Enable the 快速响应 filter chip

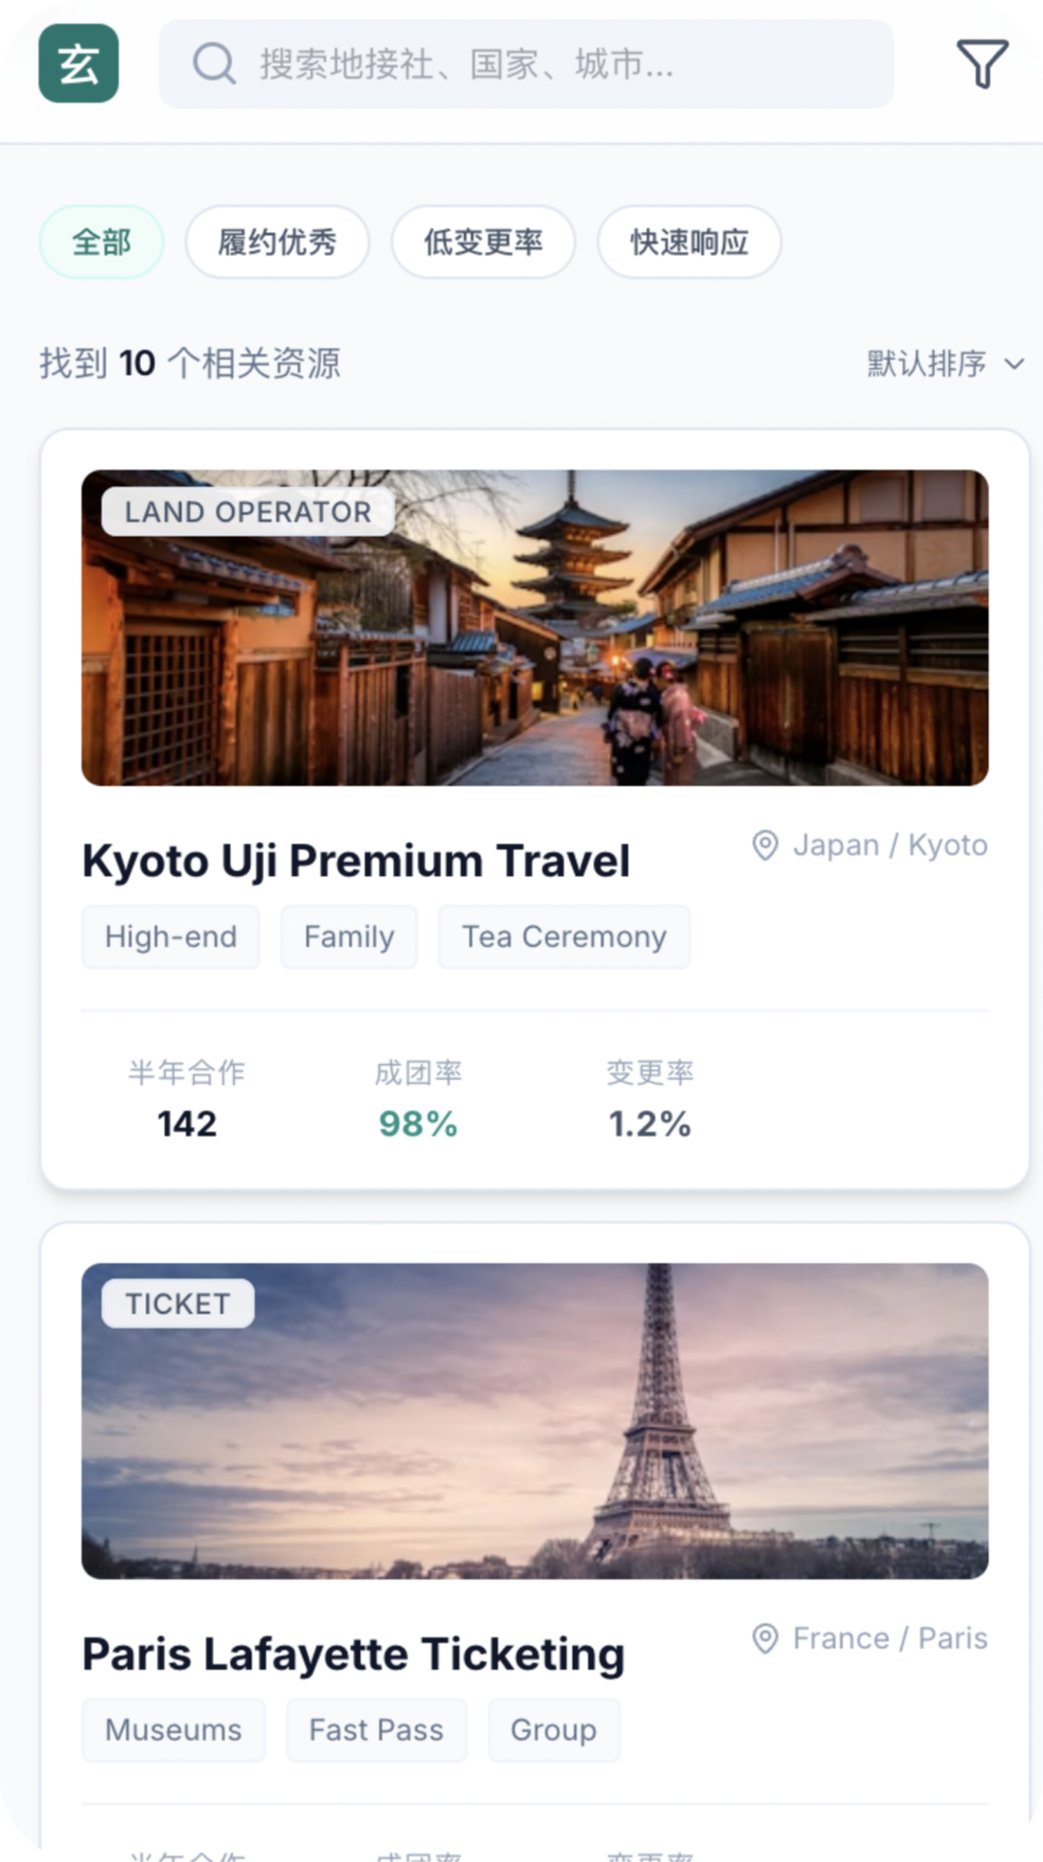click(689, 242)
